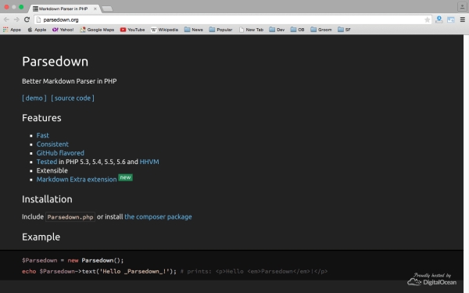The image size is (469, 293).
Task: Open the Yahoo! bookmark
Action: (63, 30)
